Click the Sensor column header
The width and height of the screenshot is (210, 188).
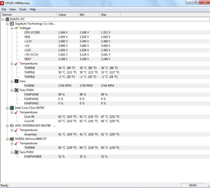pyautogui.click(x=29, y=15)
